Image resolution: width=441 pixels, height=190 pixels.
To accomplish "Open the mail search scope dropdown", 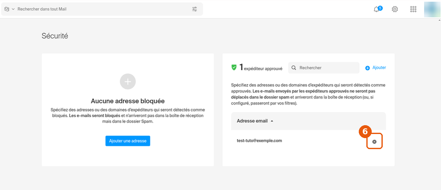I will (13, 9).
